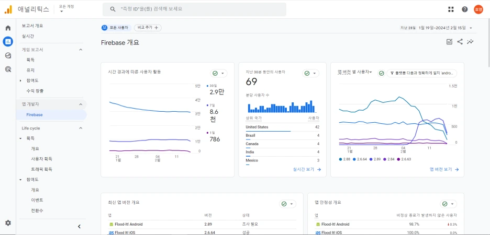This screenshot has height=235, width=490.
Task: Open the Help question mark icon
Action: pos(465,9)
